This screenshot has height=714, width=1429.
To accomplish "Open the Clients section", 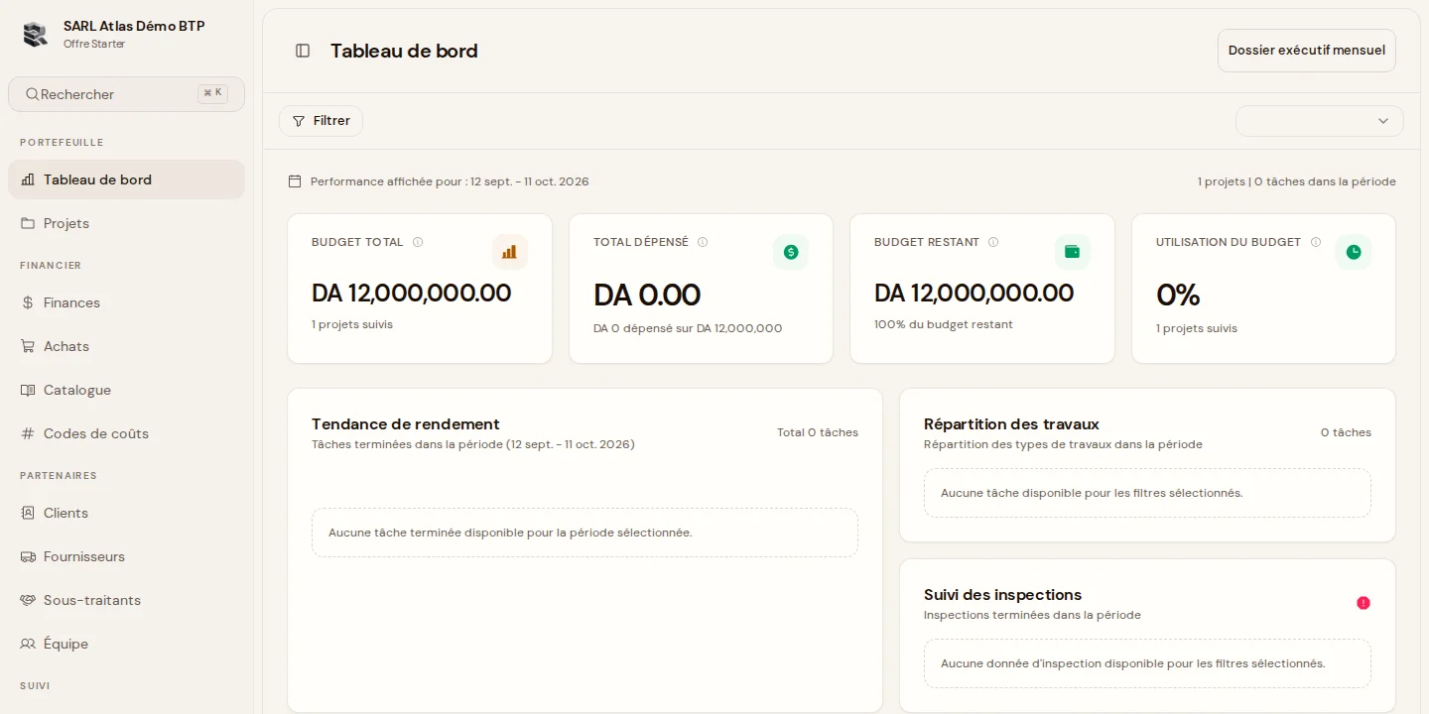I will click(x=126, y=513).
